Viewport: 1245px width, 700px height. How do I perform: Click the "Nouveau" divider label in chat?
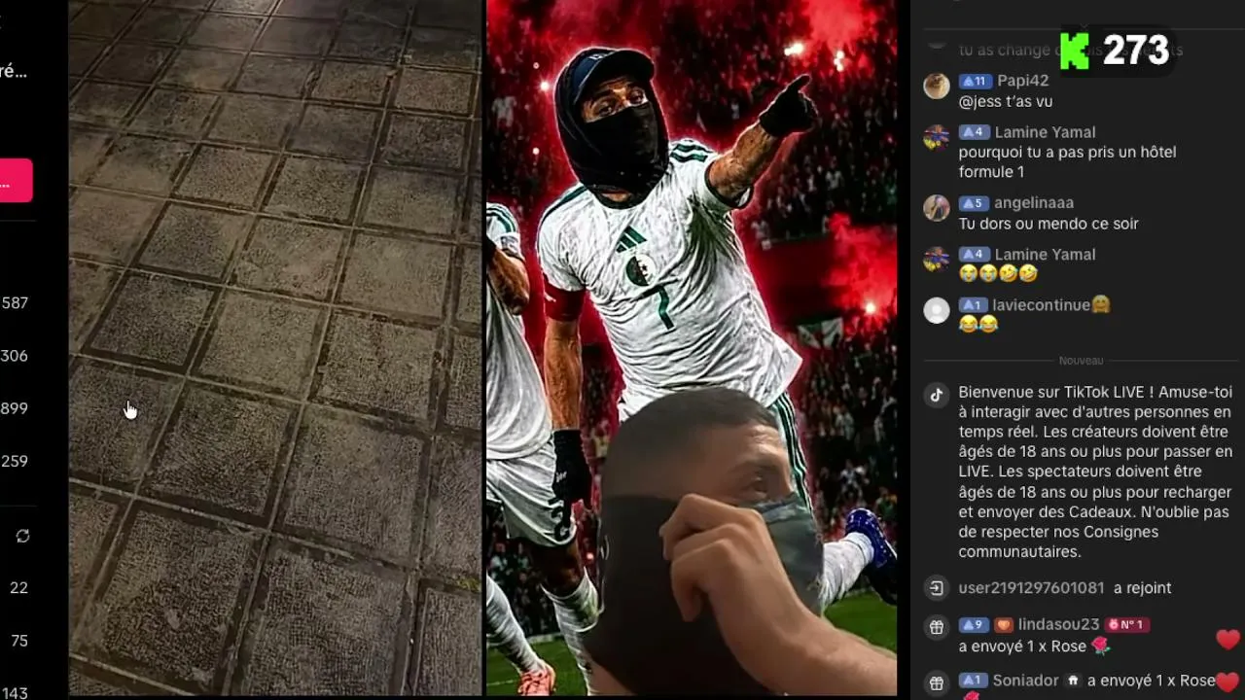pos(1081,361)
